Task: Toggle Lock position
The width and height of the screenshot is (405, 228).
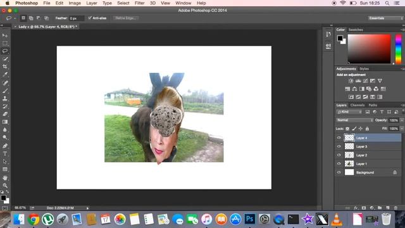Action: [x=361, y=129]
